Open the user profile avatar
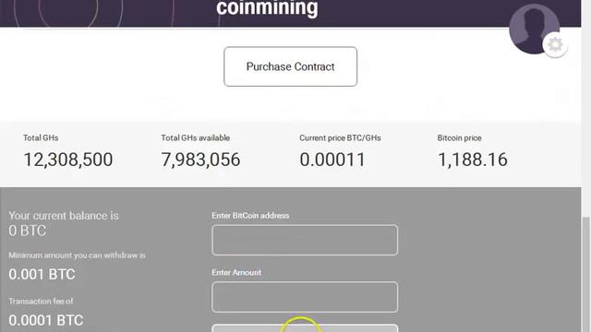Screen dimensions: 591x332 pos(534,28)
